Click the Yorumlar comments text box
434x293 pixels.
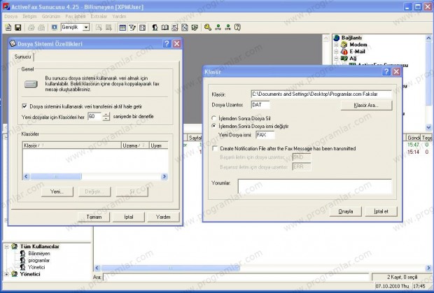pos(315,187)
